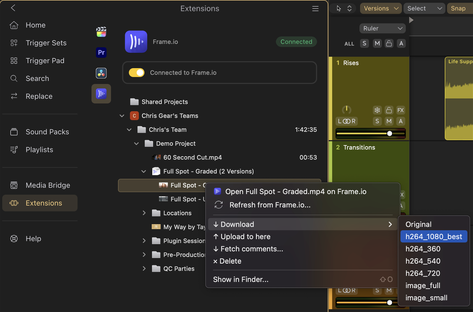Select the Final Cut Pro extension icon
This screenshot has height=312, width=473.
101,32
